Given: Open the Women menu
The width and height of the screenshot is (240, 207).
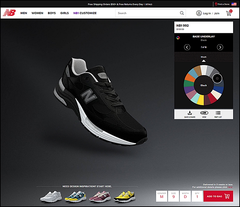Looking at the screenshot, I should tap(37, 13).
